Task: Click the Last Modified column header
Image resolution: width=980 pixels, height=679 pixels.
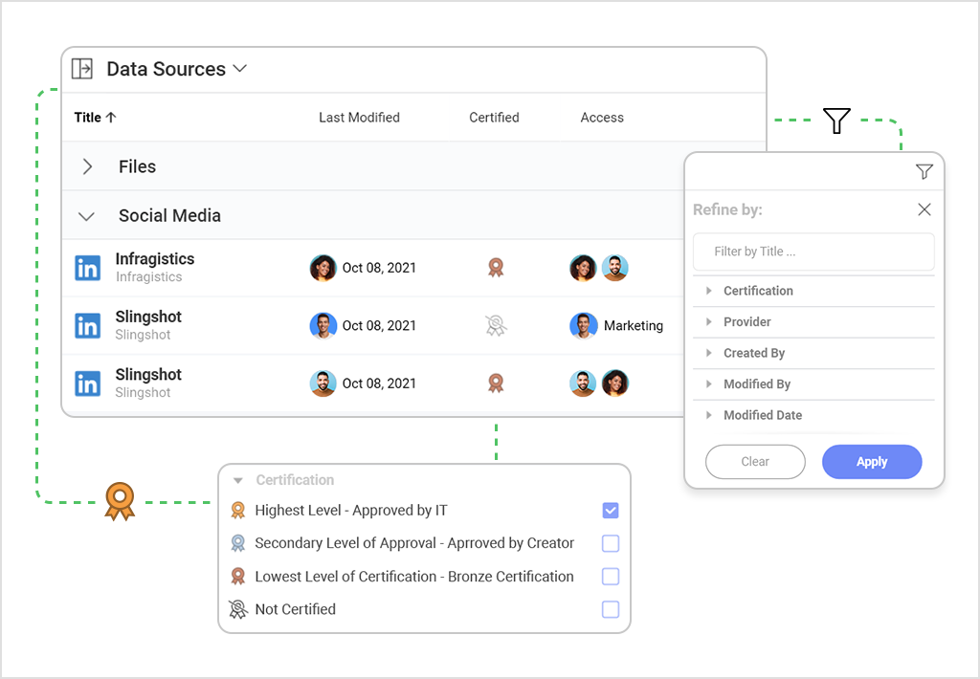Action: click(360, 118)
